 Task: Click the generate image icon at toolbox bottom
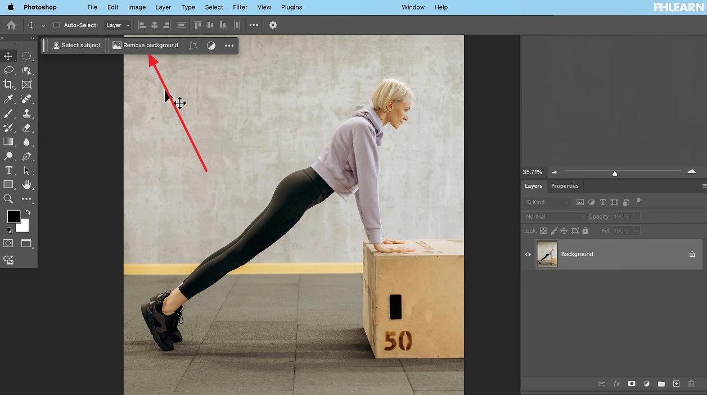tap(8, 260)
